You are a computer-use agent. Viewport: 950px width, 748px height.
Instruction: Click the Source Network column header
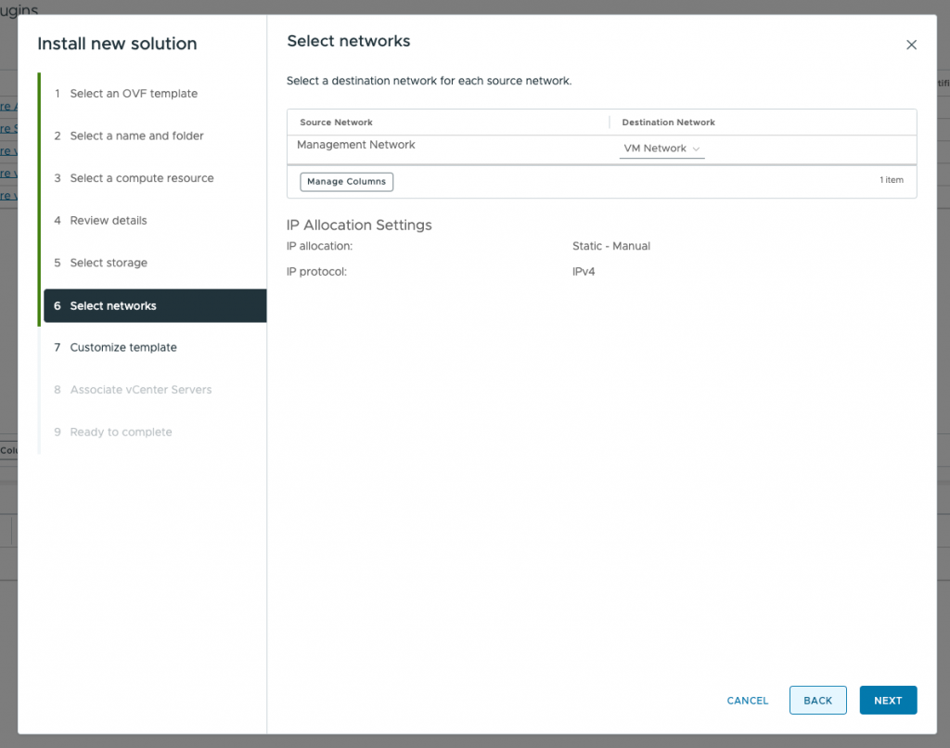pyautogui.click(x=336, y=123)
